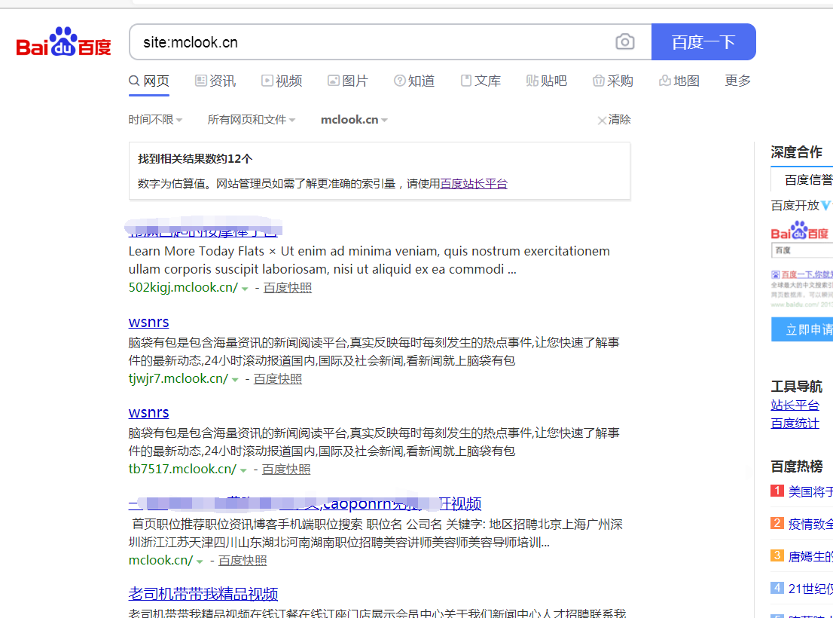Open the 图片 tab

(x=348, y=81)
